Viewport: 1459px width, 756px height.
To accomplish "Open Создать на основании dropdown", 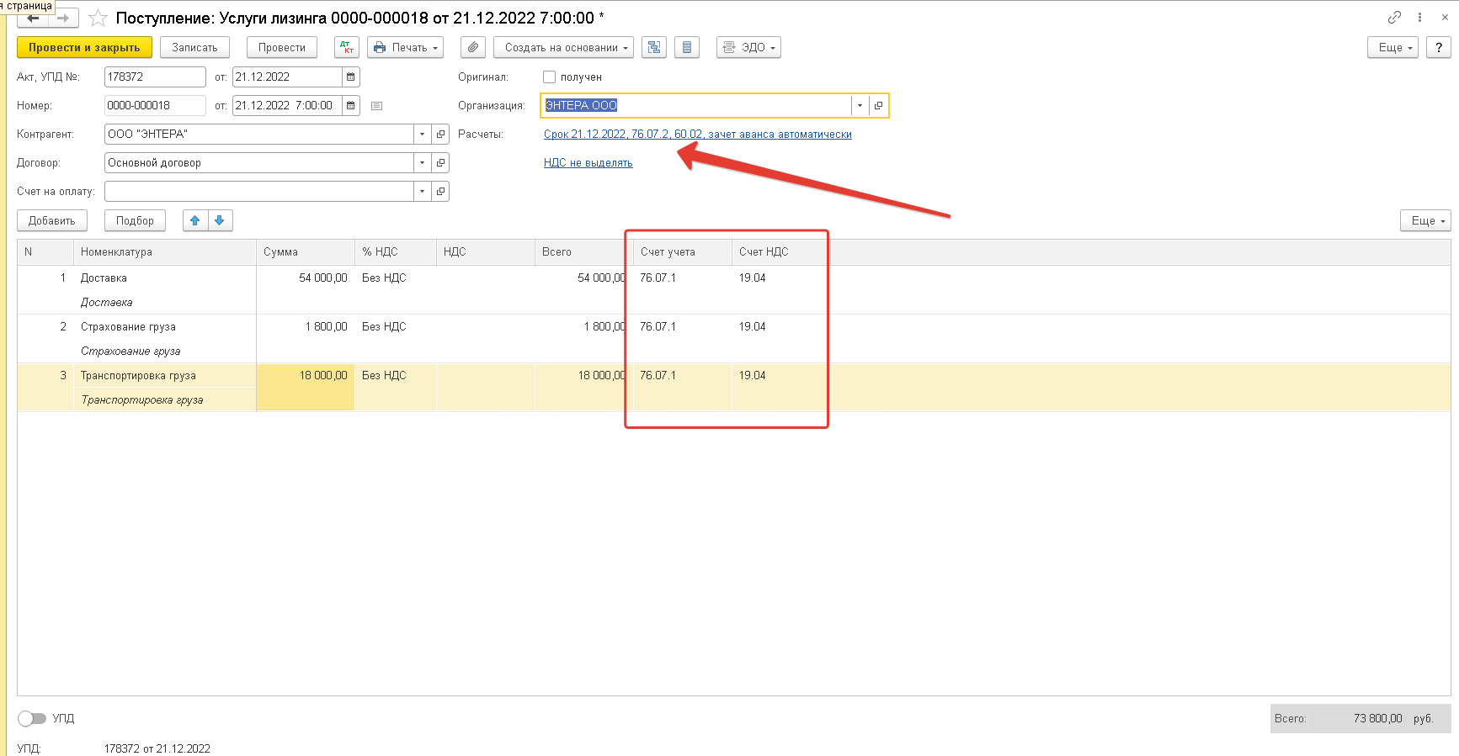I will coord(563,48).
